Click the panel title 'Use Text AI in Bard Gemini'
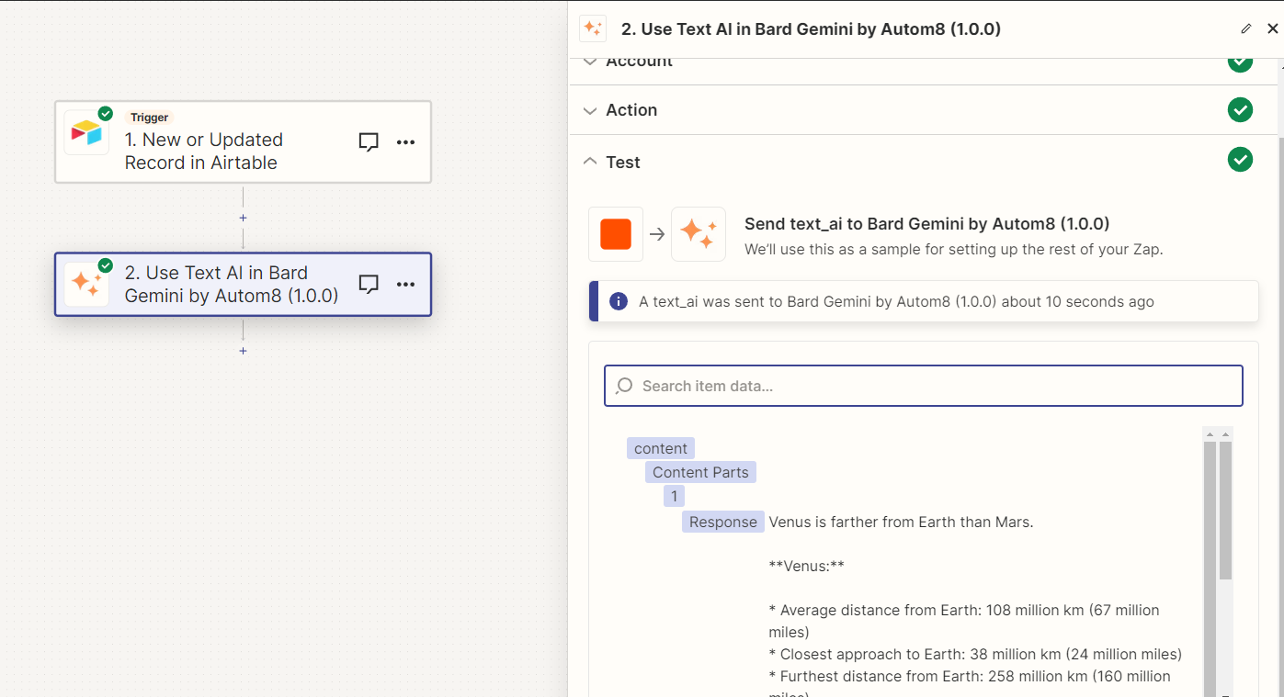The height and width of the screenshot is (697, 1284). tap(812, 29)
